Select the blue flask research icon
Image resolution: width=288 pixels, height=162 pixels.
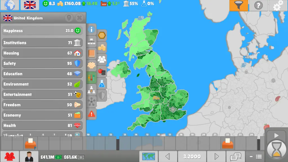[x=102, y=84]
